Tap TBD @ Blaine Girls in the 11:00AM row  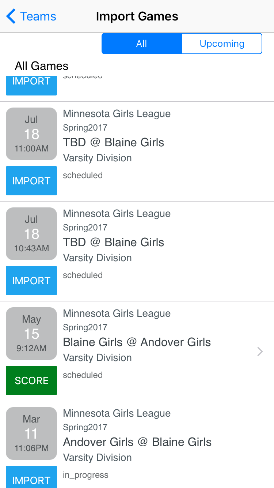(113, 142)
